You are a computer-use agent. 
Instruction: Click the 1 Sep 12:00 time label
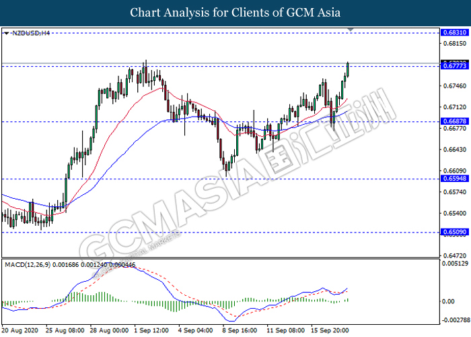pyautogui.click(x=151, y=330)
